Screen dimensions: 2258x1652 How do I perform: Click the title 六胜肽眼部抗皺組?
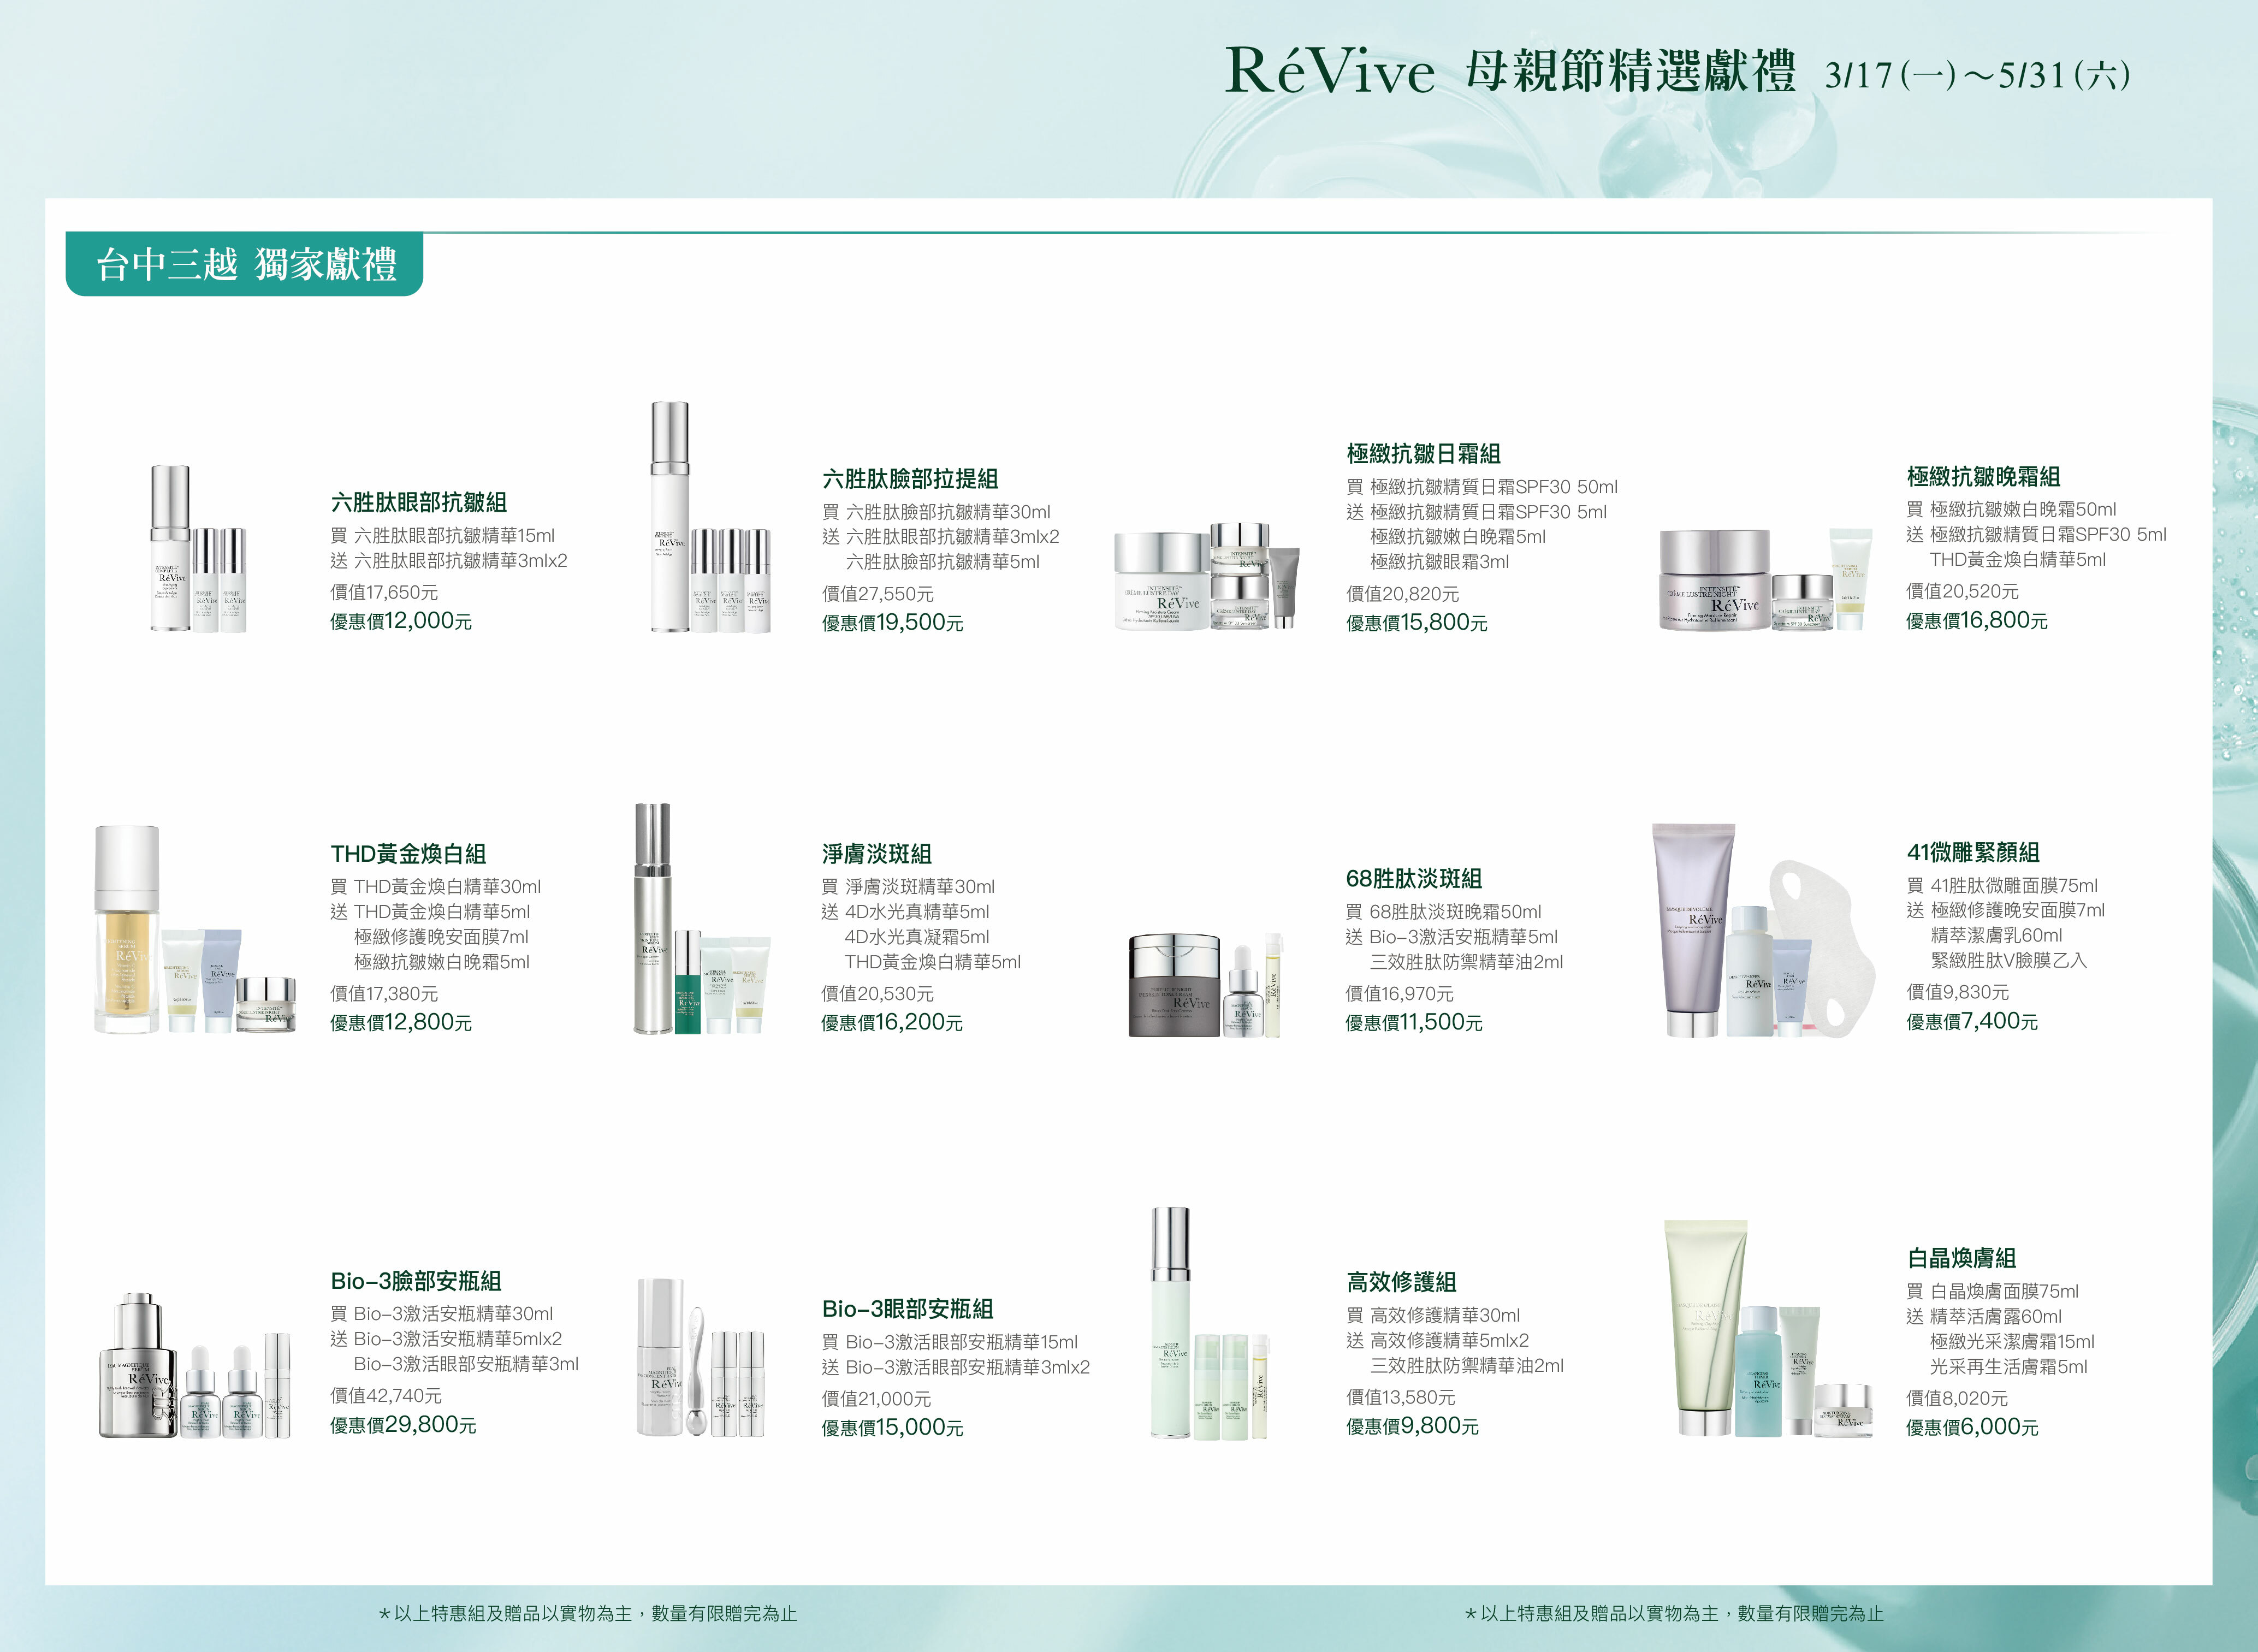[419, 502]
